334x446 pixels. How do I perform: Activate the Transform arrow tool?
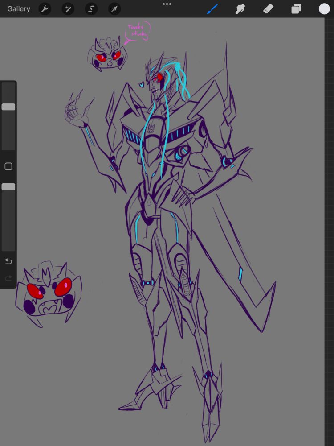pos(114,9)
